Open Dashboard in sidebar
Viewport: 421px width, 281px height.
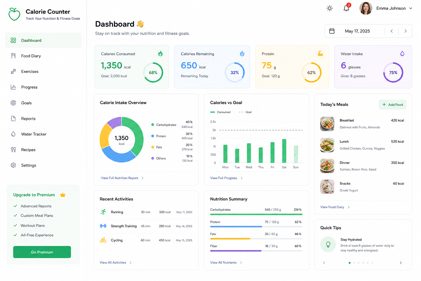click(43, 40)
